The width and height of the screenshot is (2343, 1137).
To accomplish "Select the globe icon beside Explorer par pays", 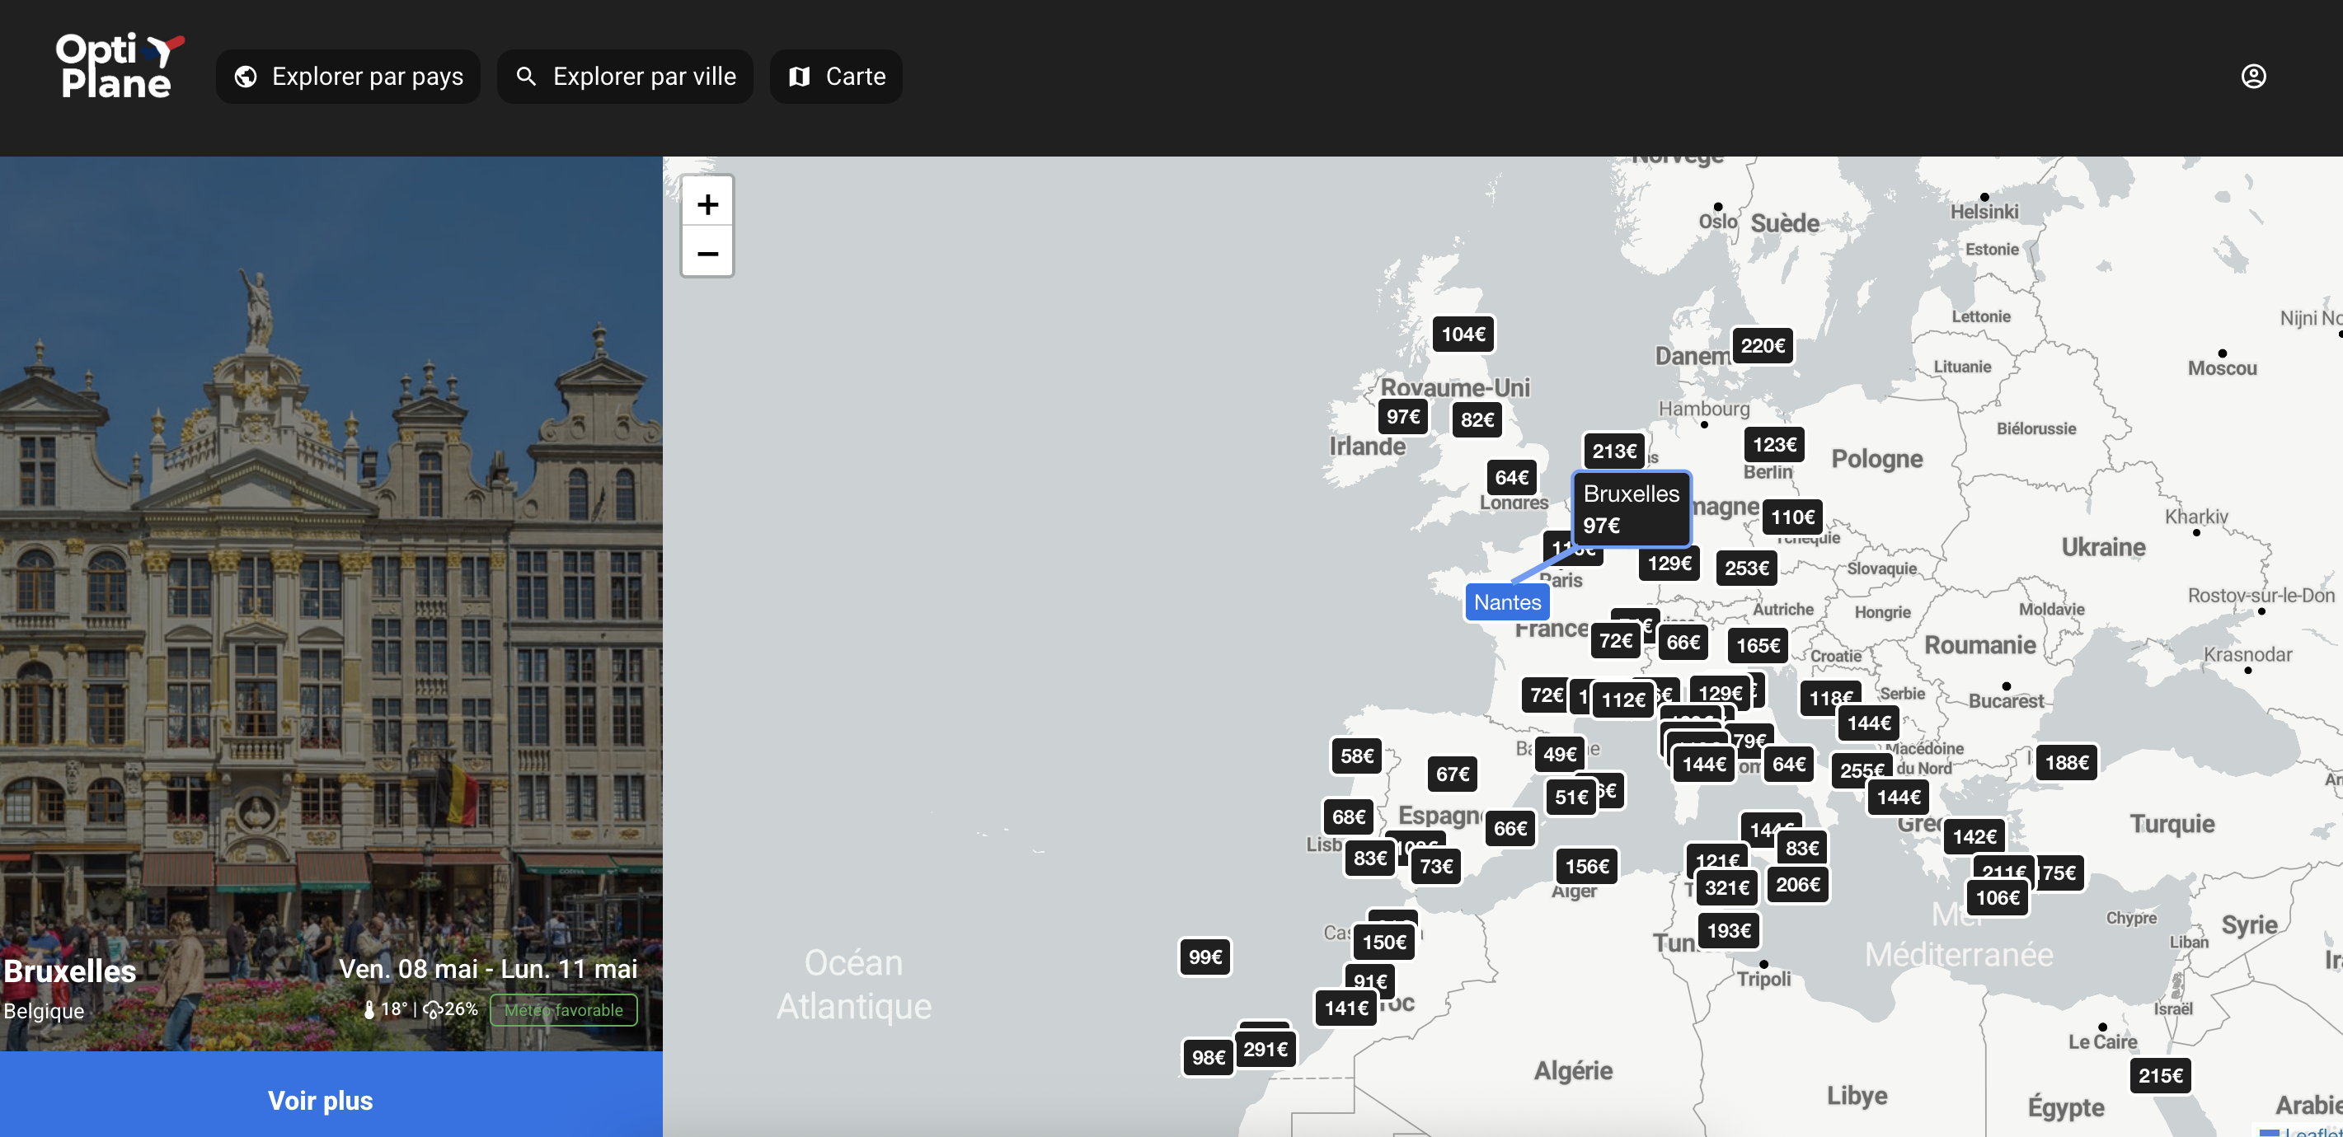I will click(246, 77).
